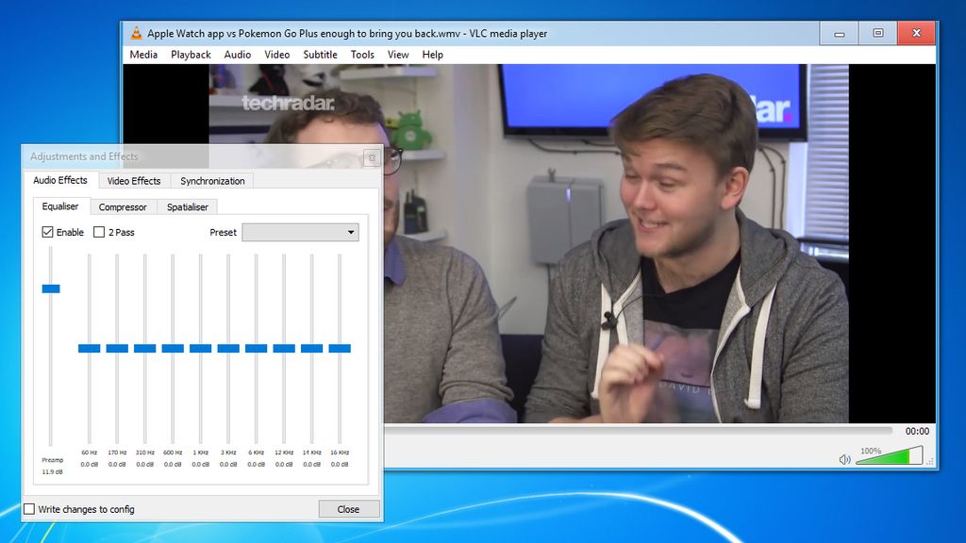Open the Media menu
Image resolution: width=966 pixels, height=543 pixels.
143,55
